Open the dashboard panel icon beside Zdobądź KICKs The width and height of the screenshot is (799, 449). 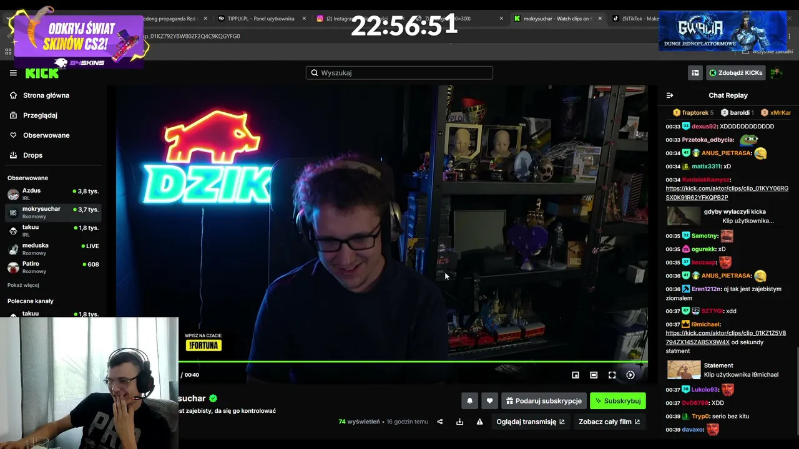695,73
